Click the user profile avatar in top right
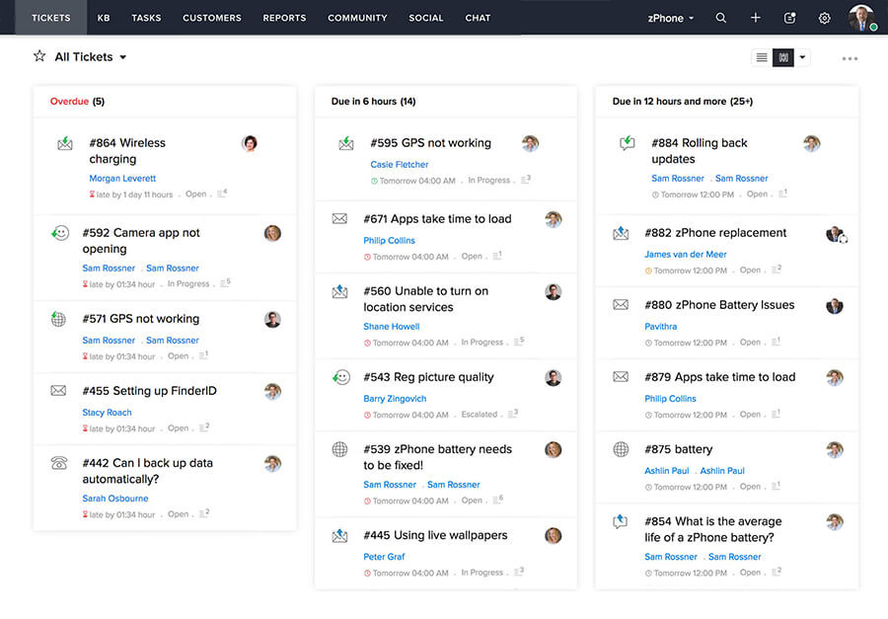888x619 pixels. [861, 17]
